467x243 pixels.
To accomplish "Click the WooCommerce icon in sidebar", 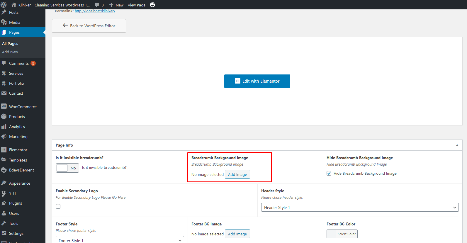I will click(x=4, y=106).
